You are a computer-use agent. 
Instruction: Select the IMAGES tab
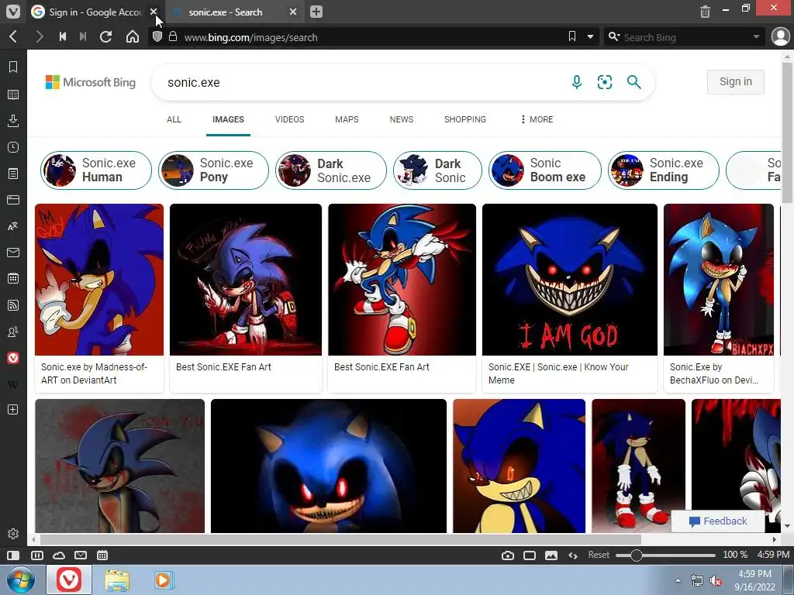pos(228,119)
